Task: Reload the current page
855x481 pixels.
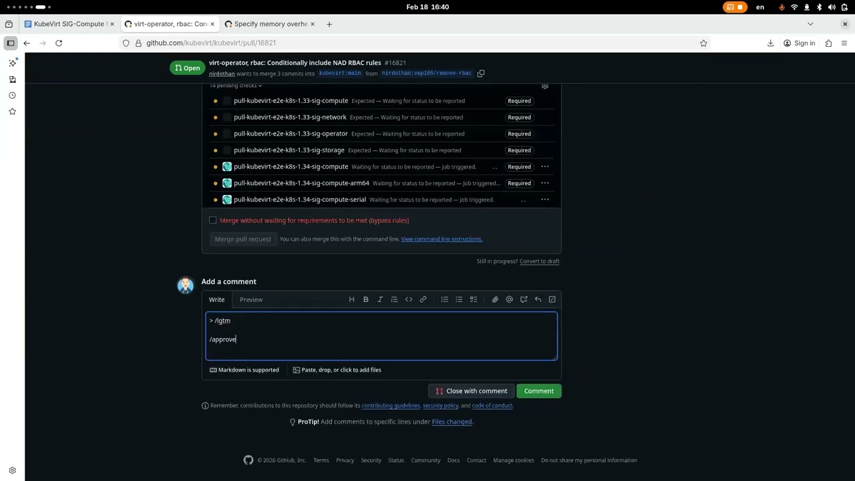Action: 59,43
